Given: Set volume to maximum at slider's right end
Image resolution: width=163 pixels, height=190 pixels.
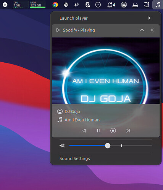Looking at the screenshot, I should coord(152,146).
